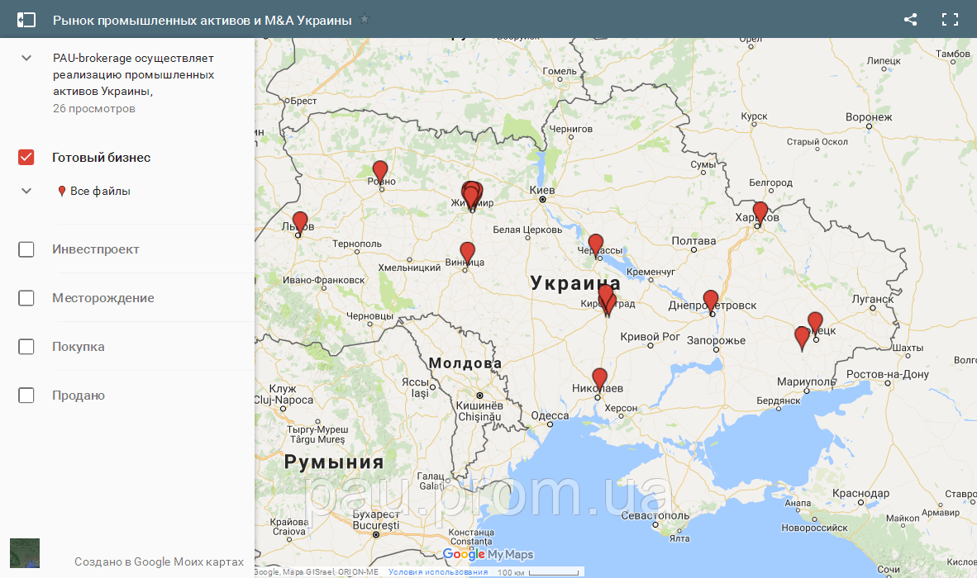The width and height of the screenshot is (977, 578).
Task: Click Создано в Google Моих картах
Action: pyautogui.click(x=158, y=561)
